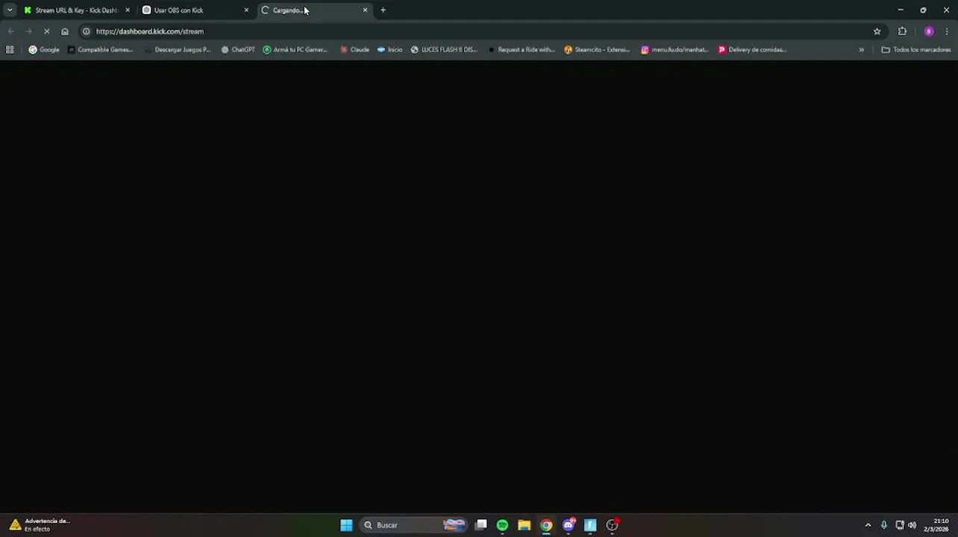The height and width of the screenshot is (537, 958).
Task: Open the browser home page
Action: click(x=65, y=31)
